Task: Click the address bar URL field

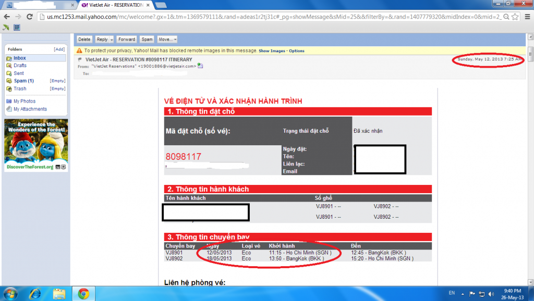Action: (274, 17)
